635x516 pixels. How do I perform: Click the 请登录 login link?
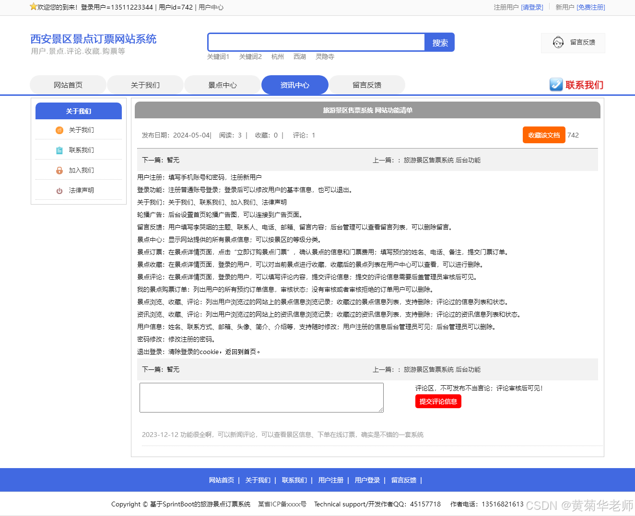(532, 7)
